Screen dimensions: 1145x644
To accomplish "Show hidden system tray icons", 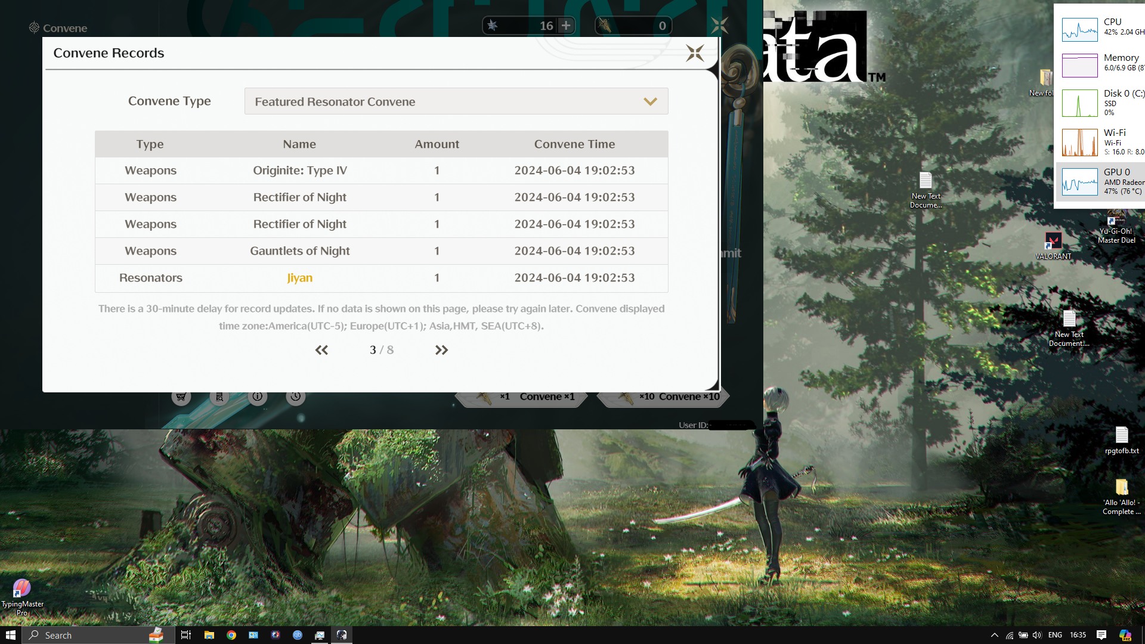I will 994,635.
